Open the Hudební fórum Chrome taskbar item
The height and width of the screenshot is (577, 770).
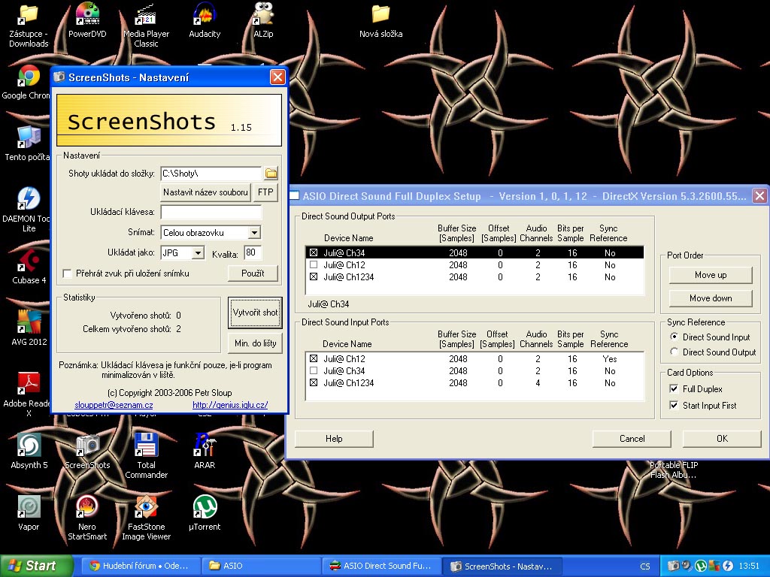(141, 566)
